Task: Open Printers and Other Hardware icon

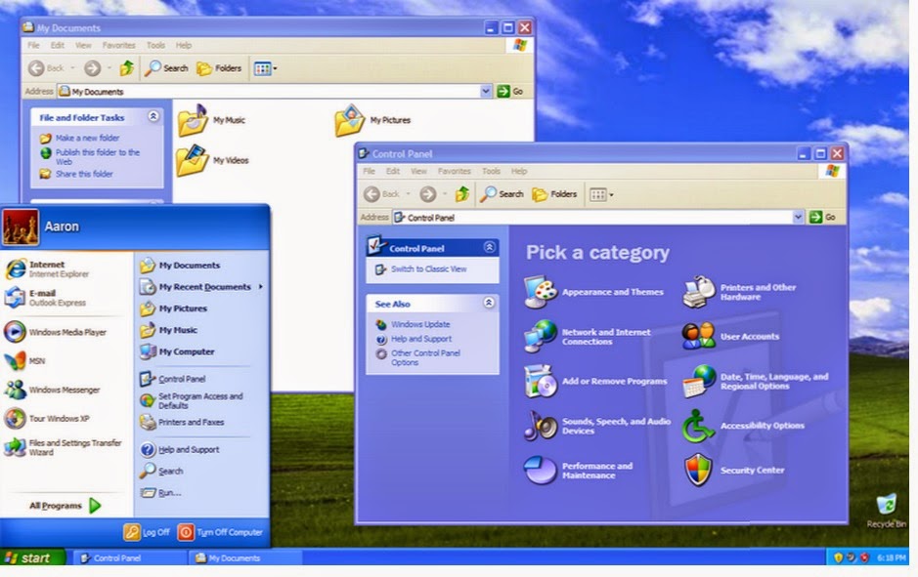Action: [x=698, y=292]
